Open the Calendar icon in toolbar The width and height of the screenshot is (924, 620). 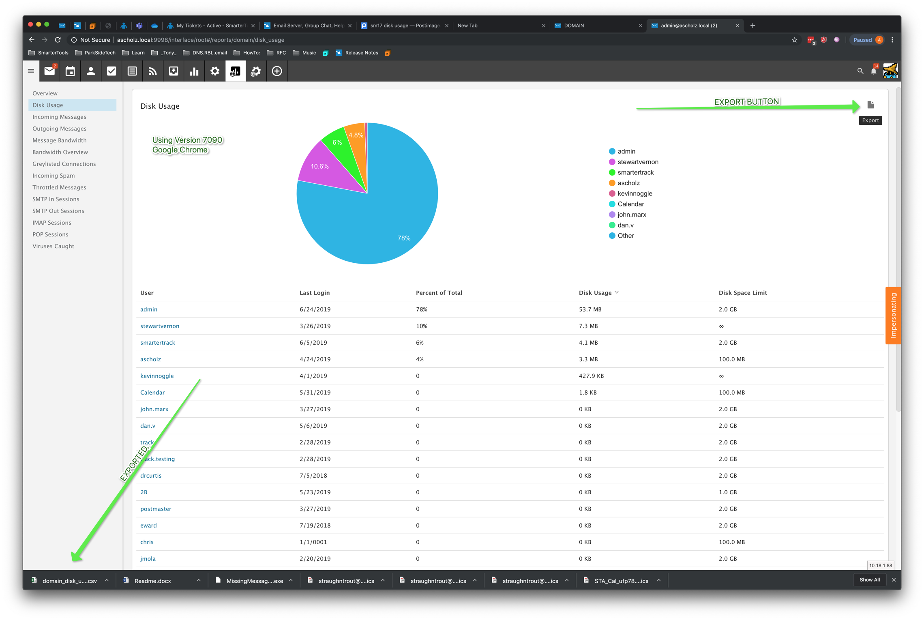[x=70, y=71]
